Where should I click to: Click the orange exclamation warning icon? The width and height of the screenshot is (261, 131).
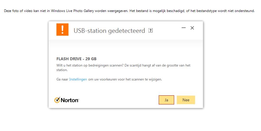[62, 30]
